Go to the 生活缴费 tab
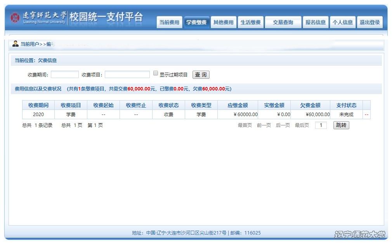Viewport: 392px width, 245px height. tap(250, 23)
